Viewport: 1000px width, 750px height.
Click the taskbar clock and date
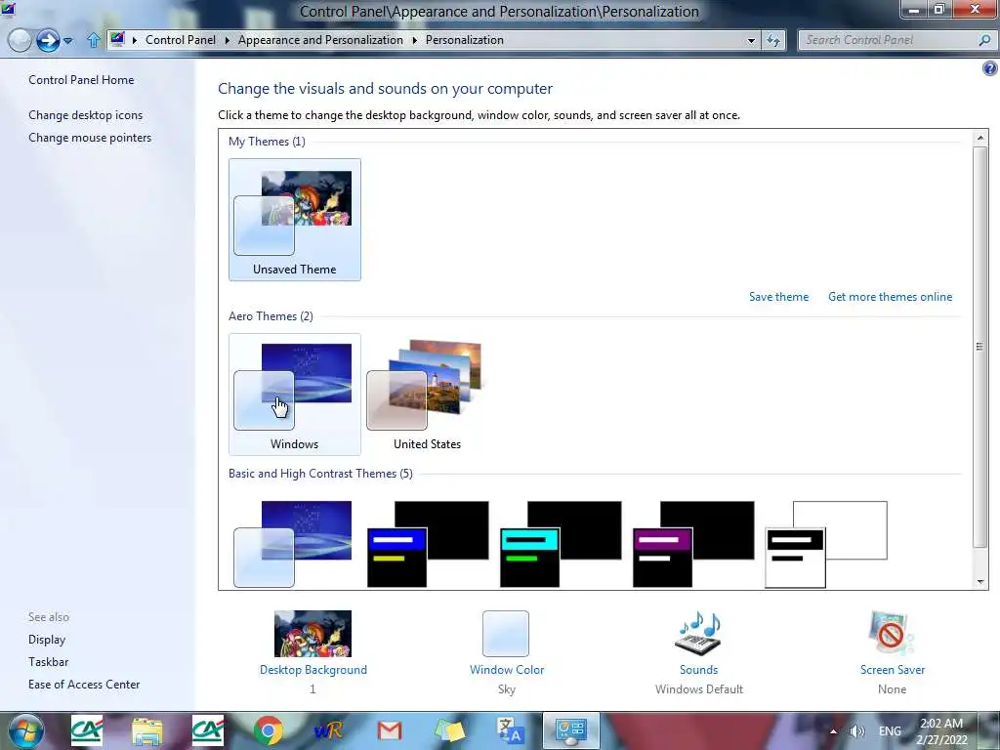(942, 730)
